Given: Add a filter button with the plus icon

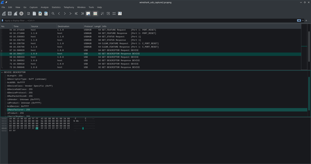Looking at the screenshot, I should (306, 21).
